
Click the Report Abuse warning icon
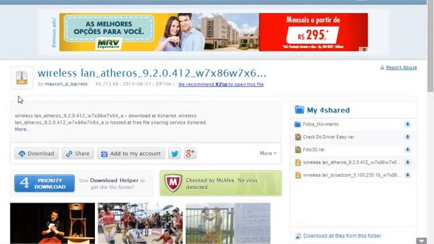click(x=382, y=68)
